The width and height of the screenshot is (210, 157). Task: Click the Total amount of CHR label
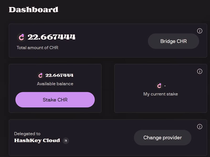pos(37,48)
